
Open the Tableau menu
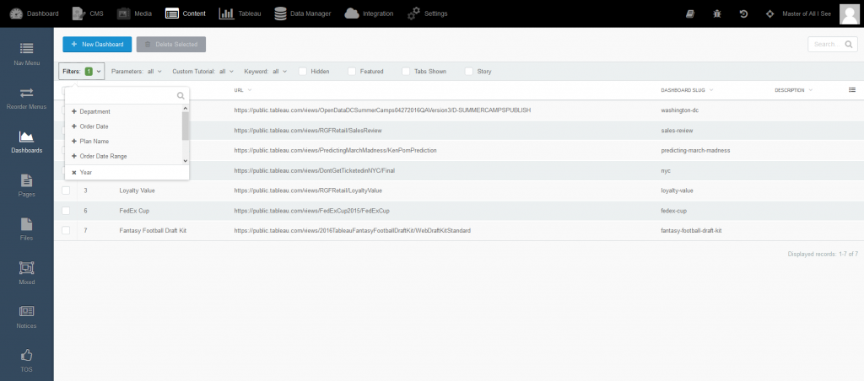(240, 13)
